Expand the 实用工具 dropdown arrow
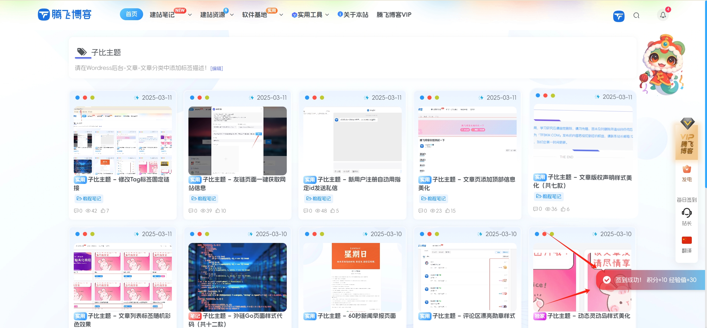Screen dimensions: 707x328 point(327,15)
